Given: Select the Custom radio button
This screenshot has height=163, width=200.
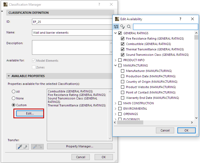Looking at the screenshot, I should tap(13, 105).
